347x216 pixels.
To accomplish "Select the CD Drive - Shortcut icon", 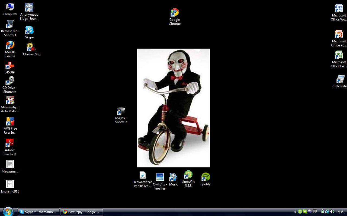I will tap(10, 85).
